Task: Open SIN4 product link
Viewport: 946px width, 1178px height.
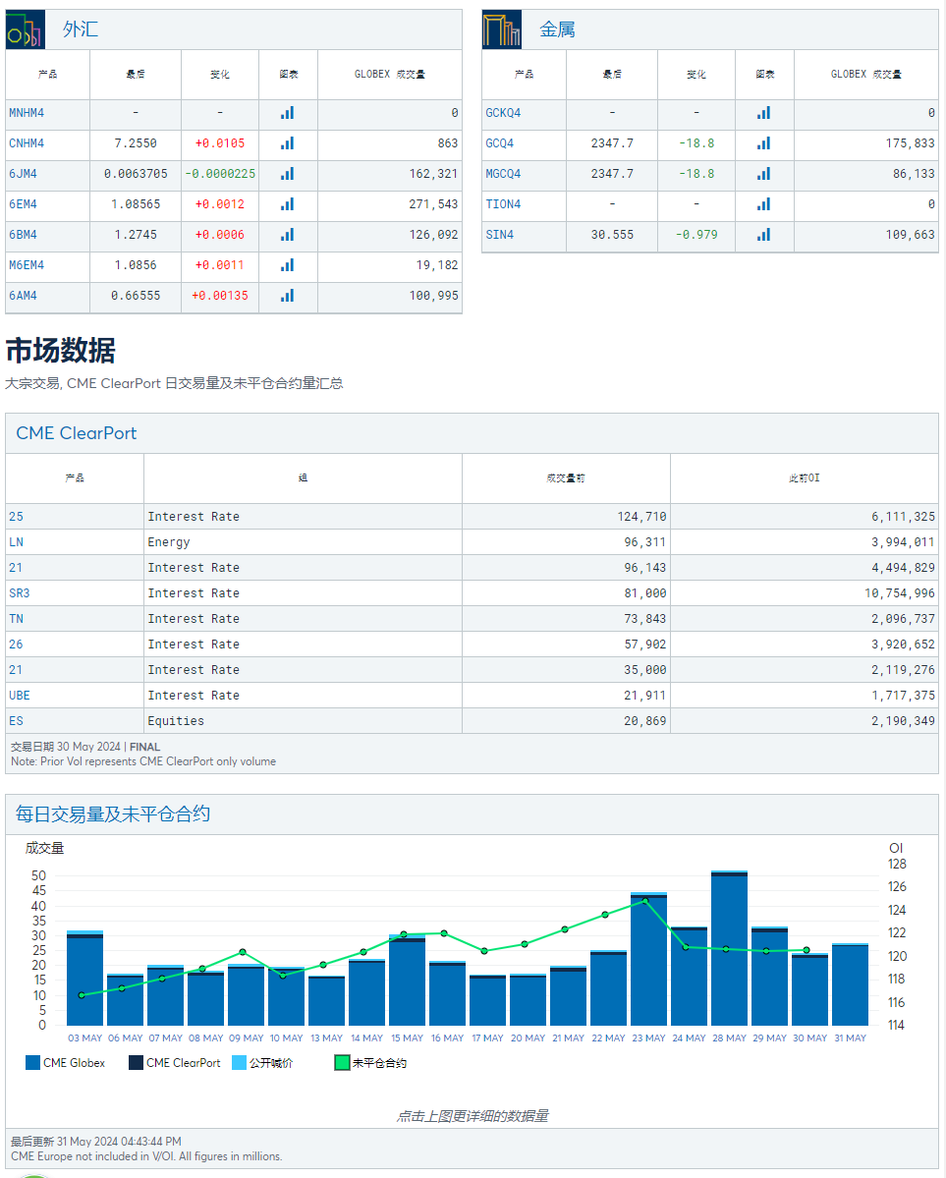Action: pyautogui.click(x=500, y=235)
